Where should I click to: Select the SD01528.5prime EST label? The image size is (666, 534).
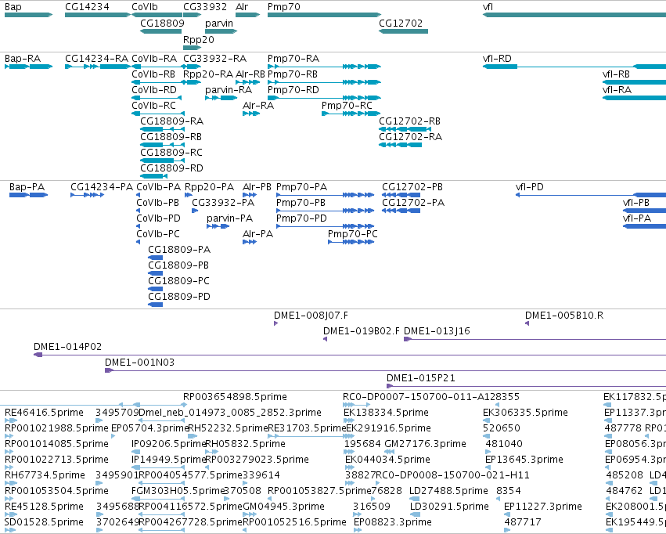(44, 521)
